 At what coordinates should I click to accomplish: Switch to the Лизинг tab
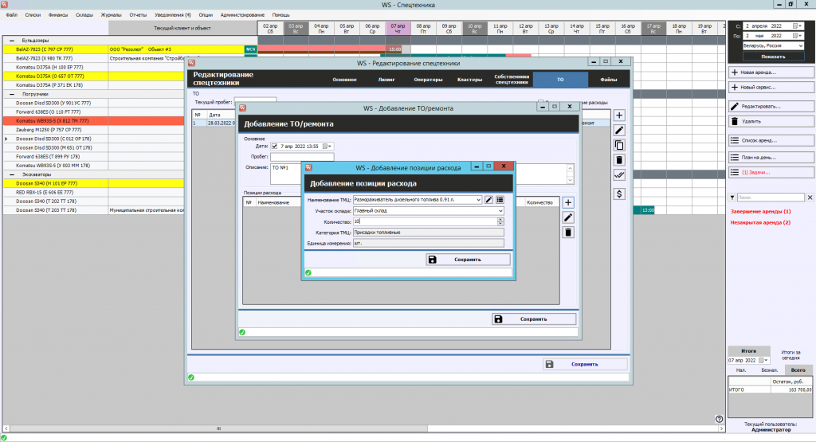(386, 80)
